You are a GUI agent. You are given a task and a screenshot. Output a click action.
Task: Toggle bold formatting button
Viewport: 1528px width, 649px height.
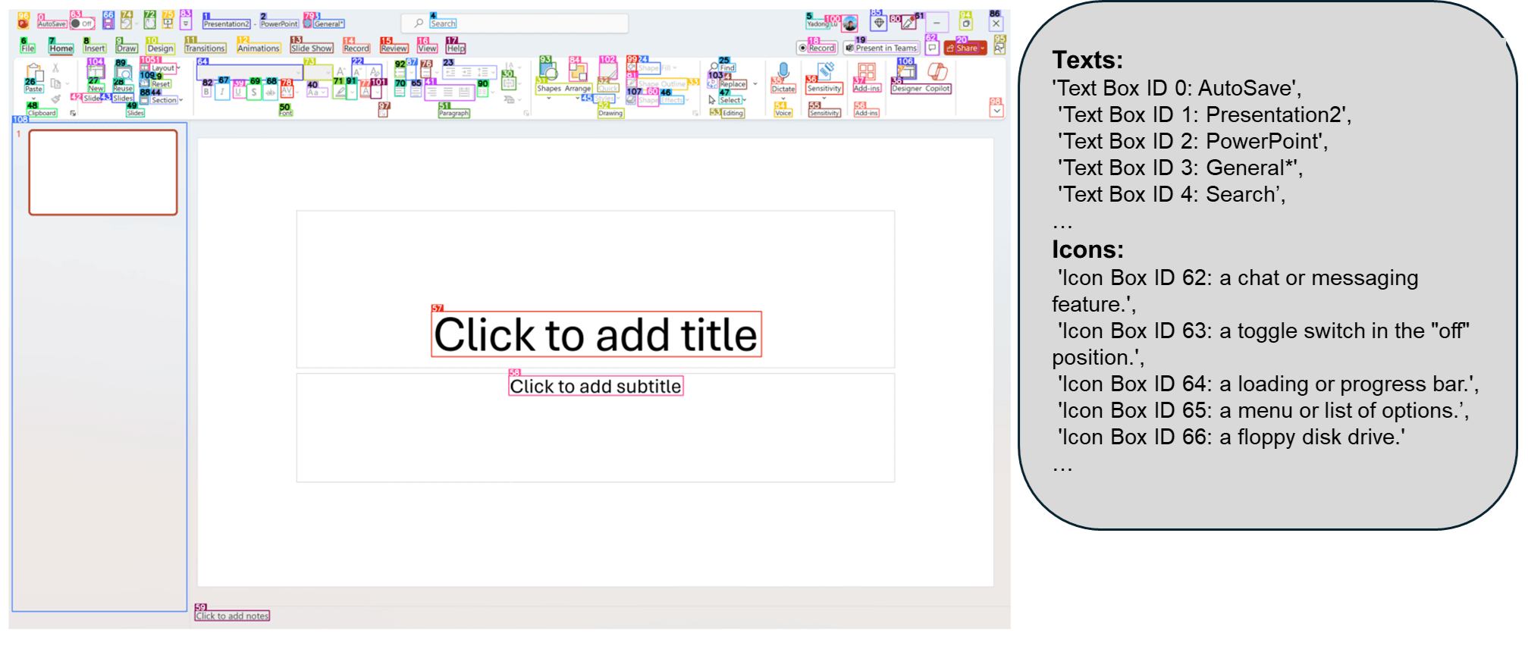[206, 92]
